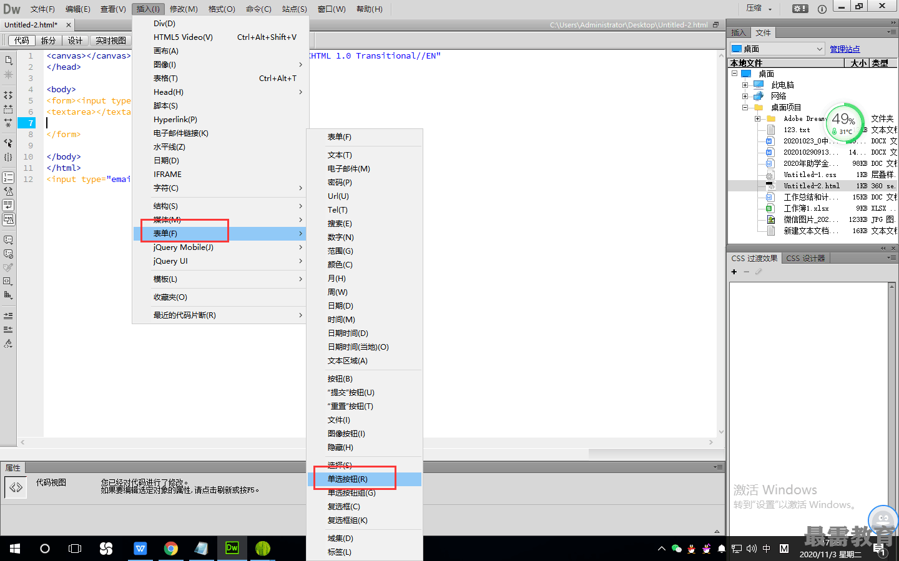The width and height of the screenshot is (899, 561).
Task: Open the Compact (压缩) workspace dropdown
Action: 759,8
